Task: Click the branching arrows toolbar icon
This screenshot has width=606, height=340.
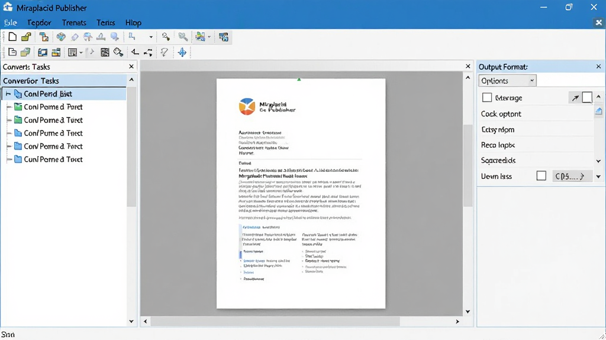Action: click(148, 52)
